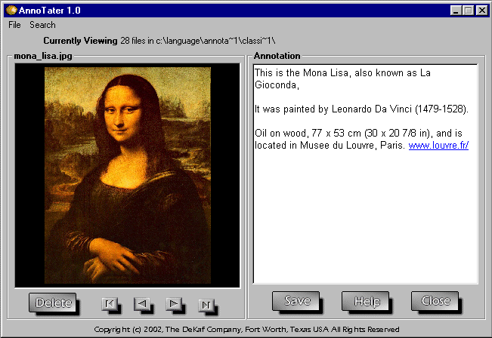The height and width of the screenshot is (338, 492).
Task: Click the directory path c:\language\annota~1\classi~1\
Action: (216, 41)
